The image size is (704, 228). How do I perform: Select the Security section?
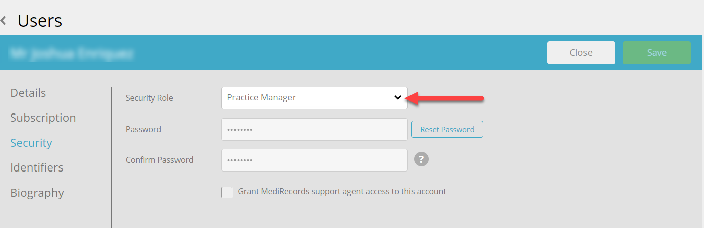tap(31, 143)
